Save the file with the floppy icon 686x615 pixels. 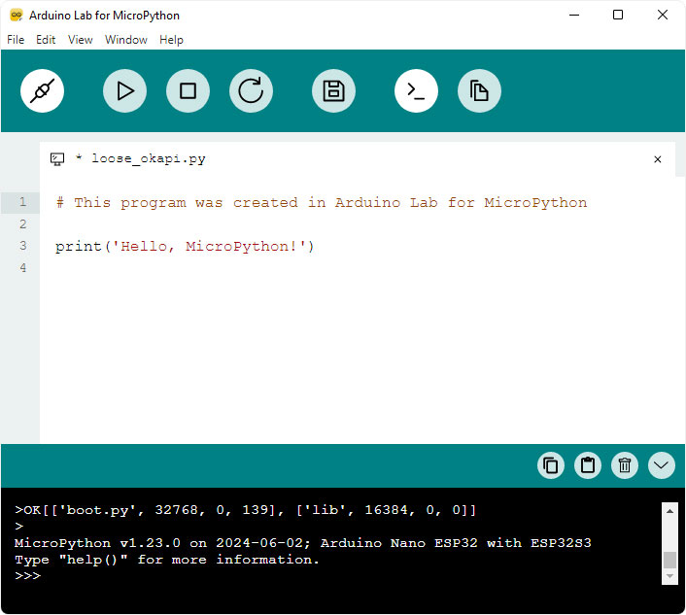pyautogui.click(x=333, y=91)
